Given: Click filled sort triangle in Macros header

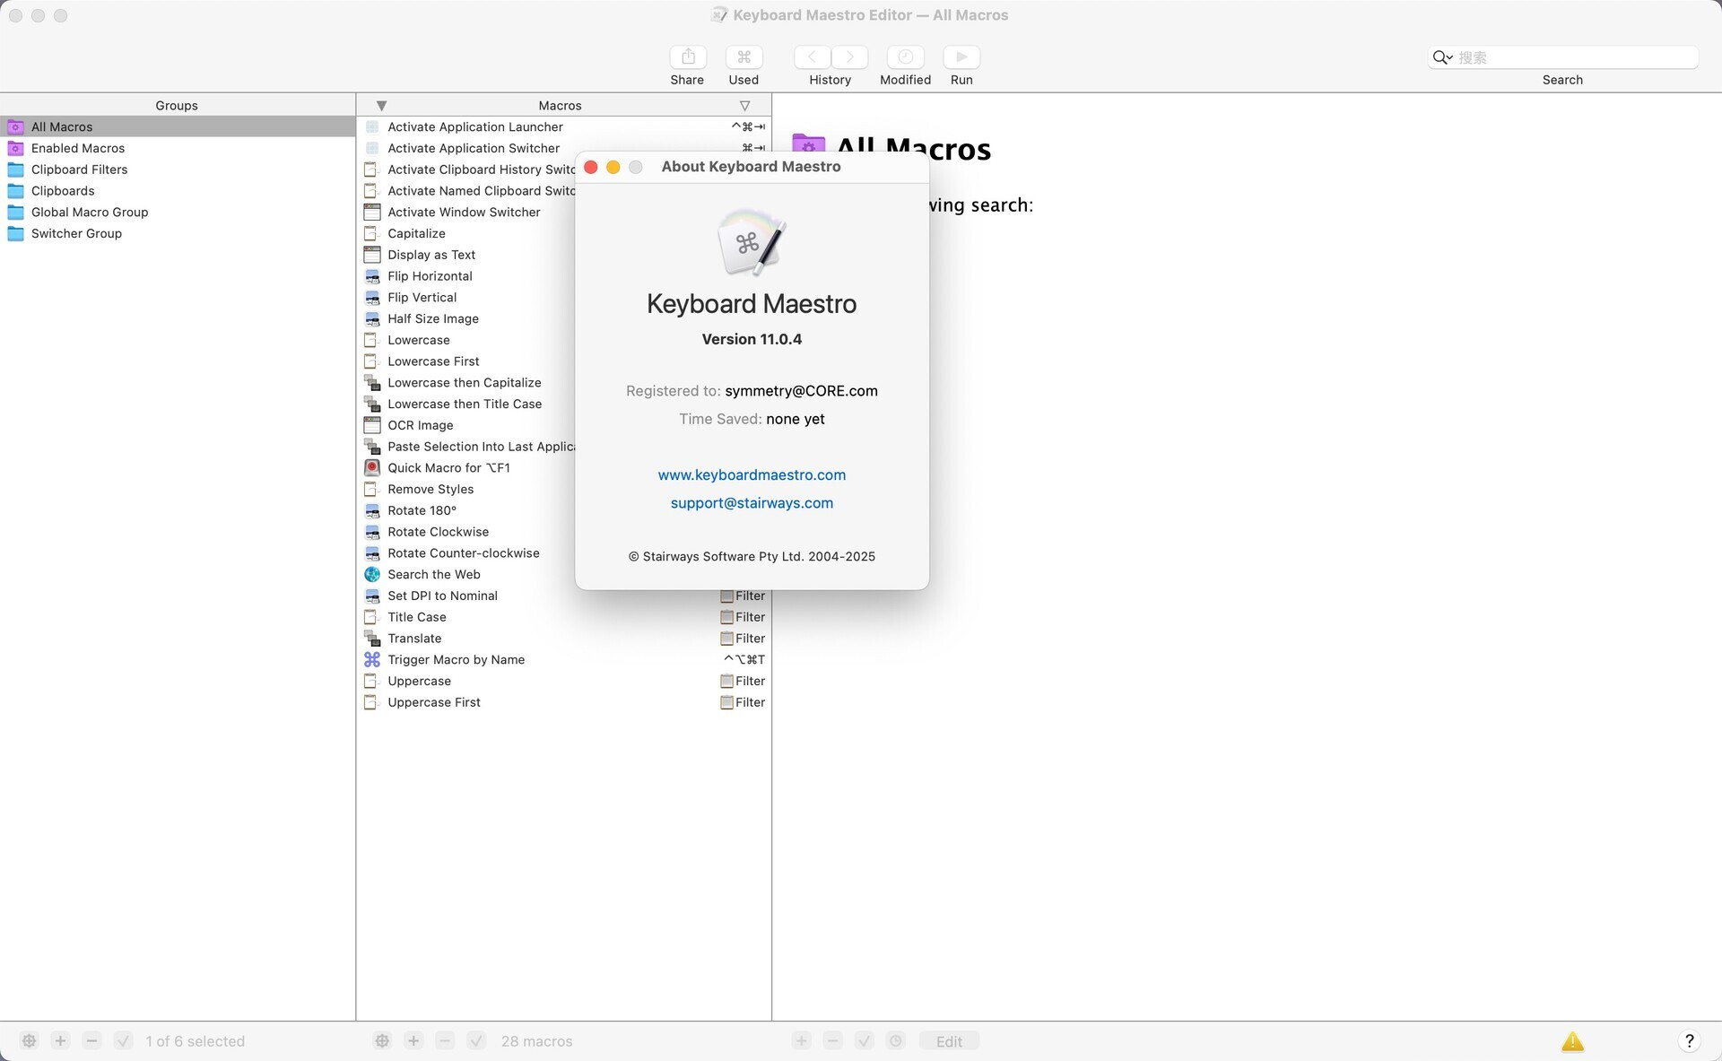Looking at the screenshot, I should [381, 106].
